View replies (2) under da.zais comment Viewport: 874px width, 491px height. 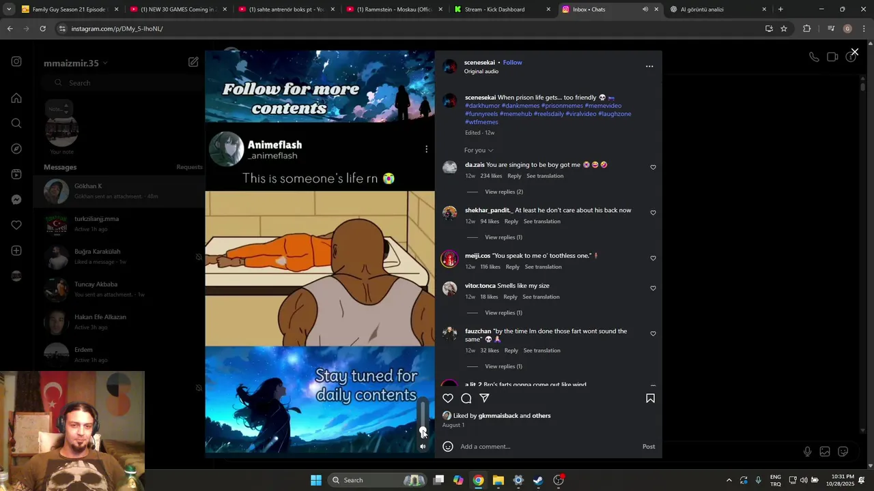[x=504, y=192]
